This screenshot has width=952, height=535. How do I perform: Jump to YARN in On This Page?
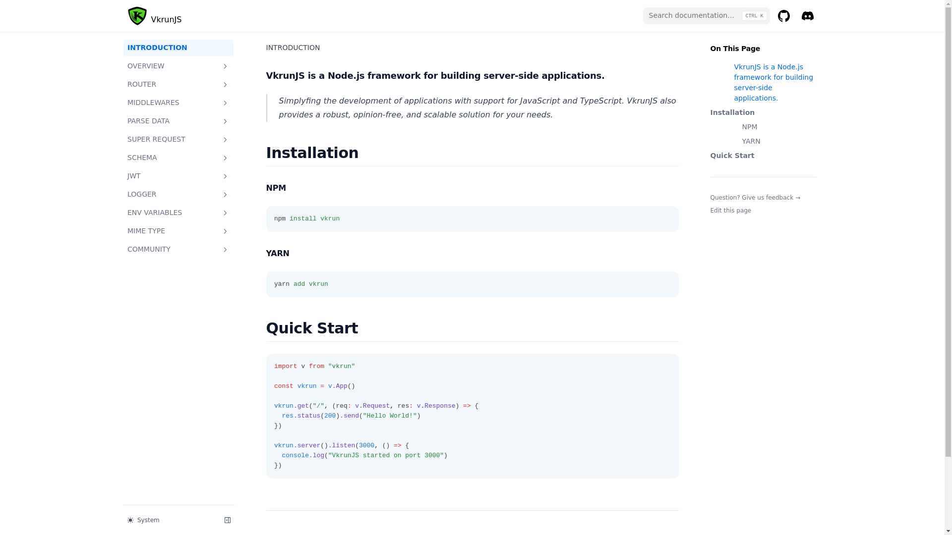tap(751, 141)
